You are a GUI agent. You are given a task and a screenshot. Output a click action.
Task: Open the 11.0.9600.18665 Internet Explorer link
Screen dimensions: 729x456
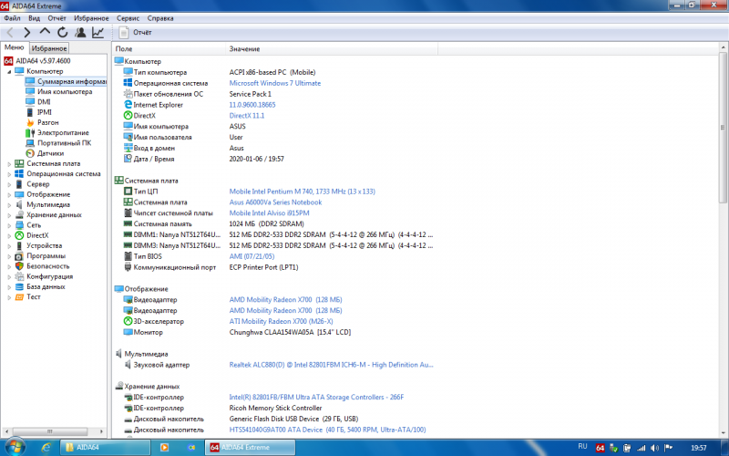[x=252, y=105]
